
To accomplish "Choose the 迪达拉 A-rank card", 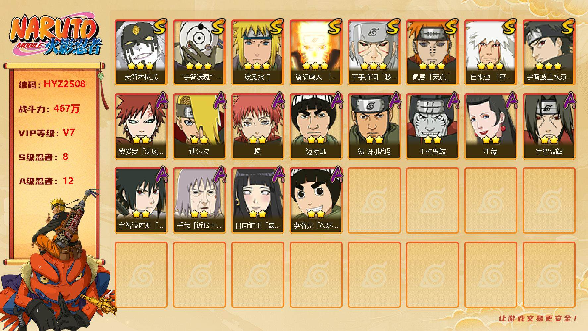I will [x=199, y=126].
